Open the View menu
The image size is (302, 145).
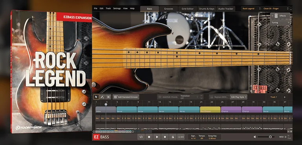click(x=125, y=9)
